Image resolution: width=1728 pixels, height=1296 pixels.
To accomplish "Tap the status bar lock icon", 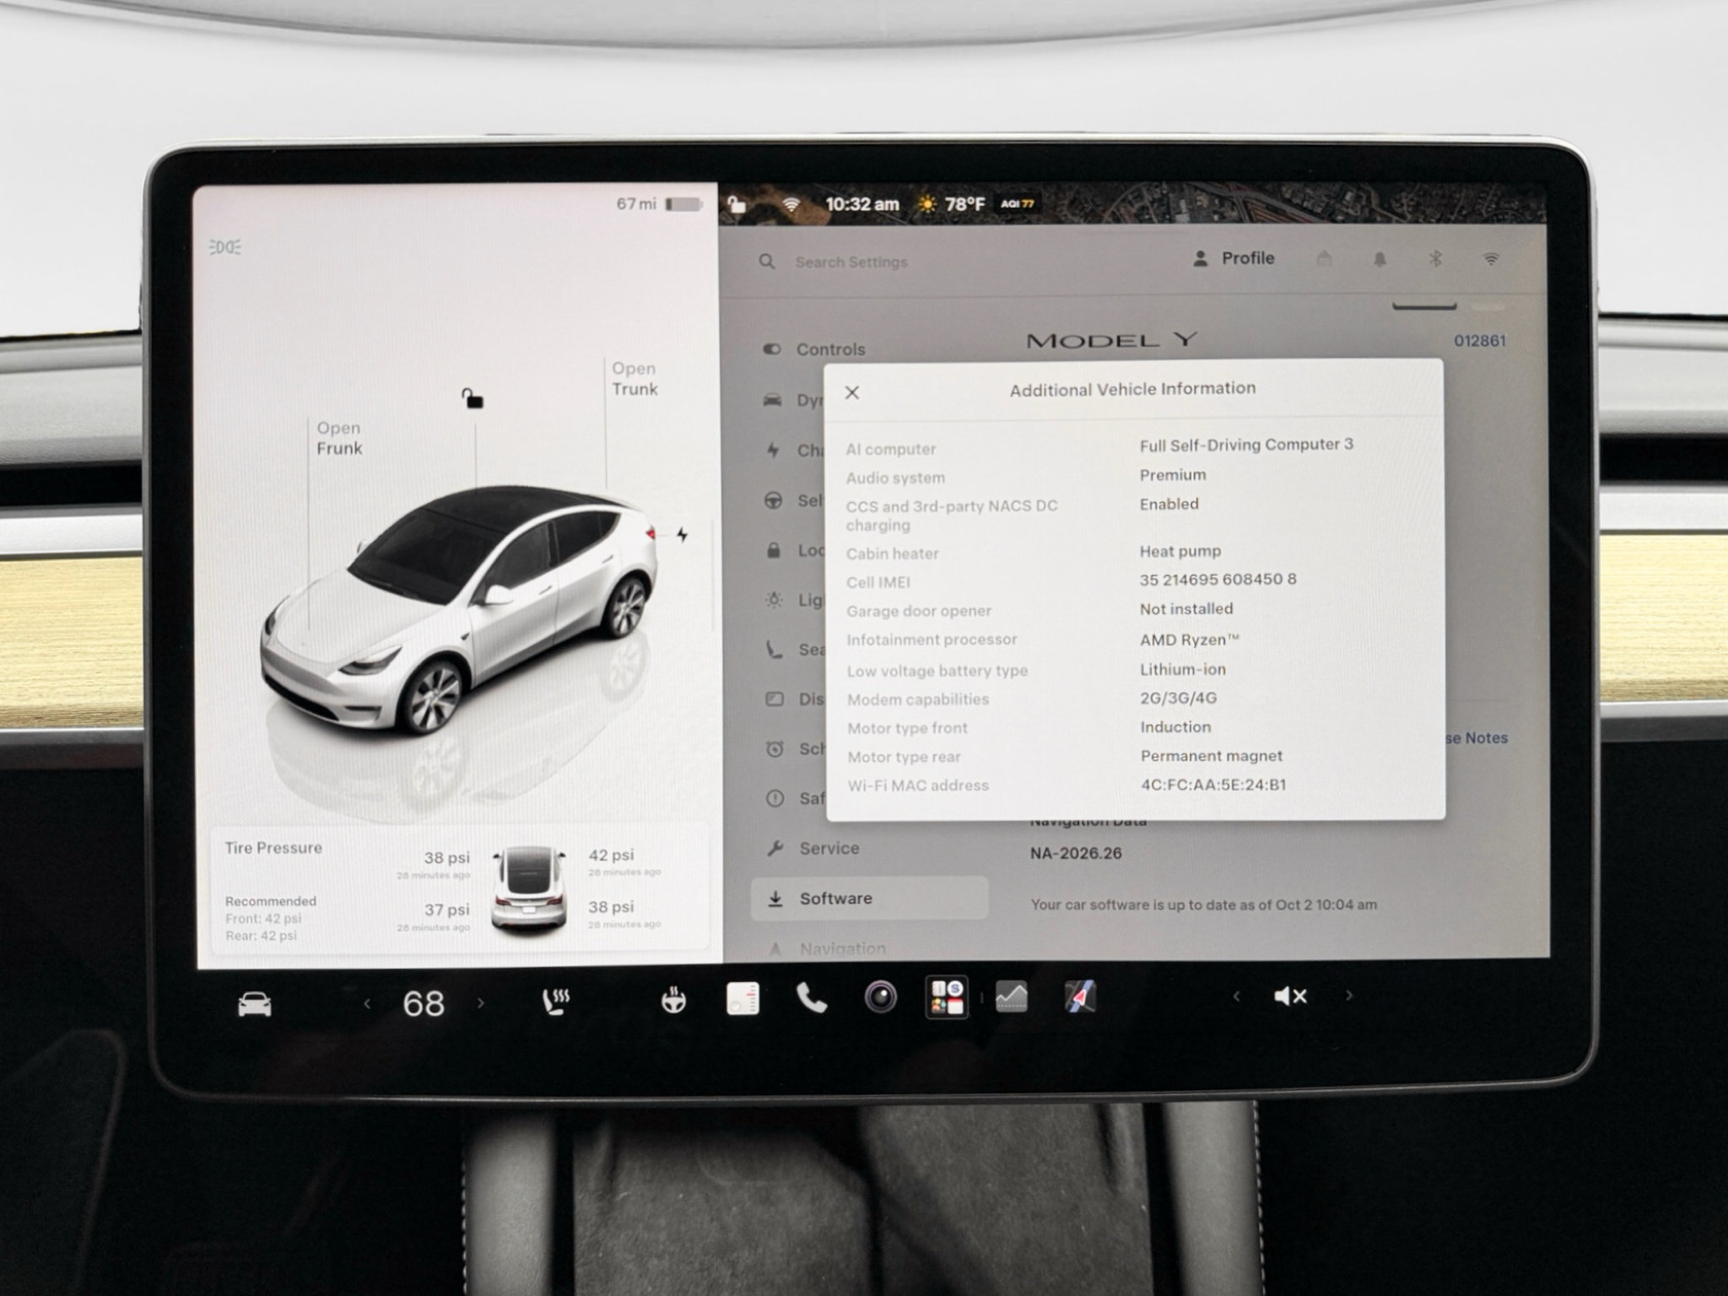I will click(737, 203).
